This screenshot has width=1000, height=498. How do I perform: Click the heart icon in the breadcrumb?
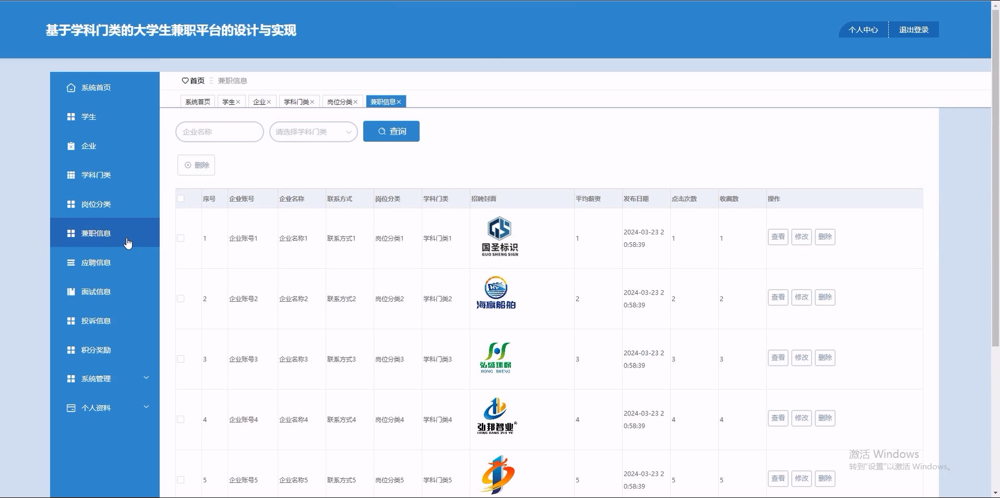click(185, 81)
